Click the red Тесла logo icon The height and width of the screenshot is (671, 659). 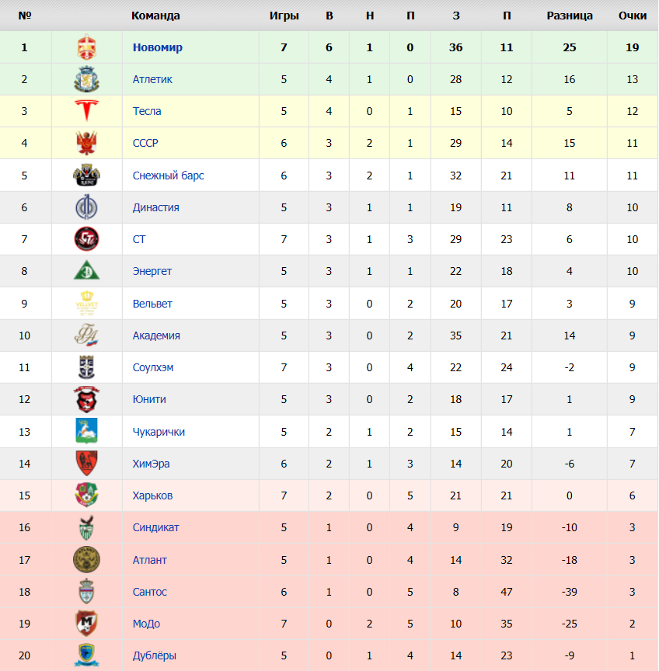pyautogui.click(x=86, y=111)
